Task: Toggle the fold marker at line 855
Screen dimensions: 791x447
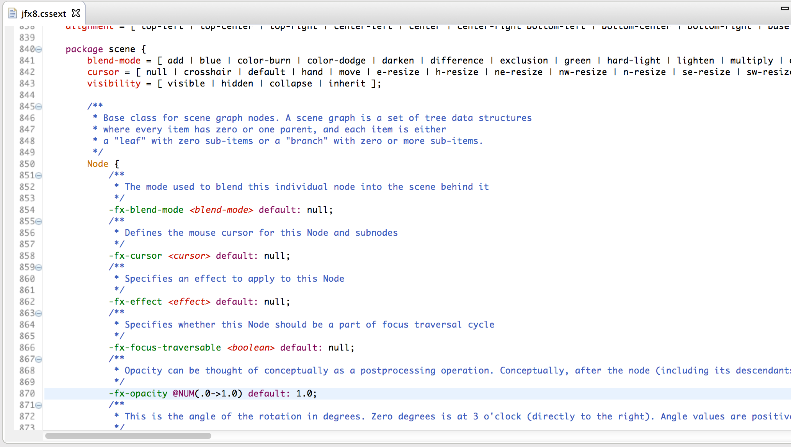Action: [39, 222]
